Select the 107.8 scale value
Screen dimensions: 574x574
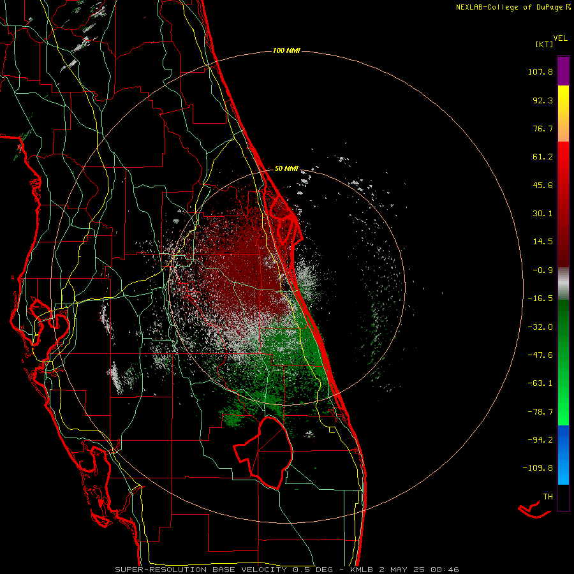(540, 71)
